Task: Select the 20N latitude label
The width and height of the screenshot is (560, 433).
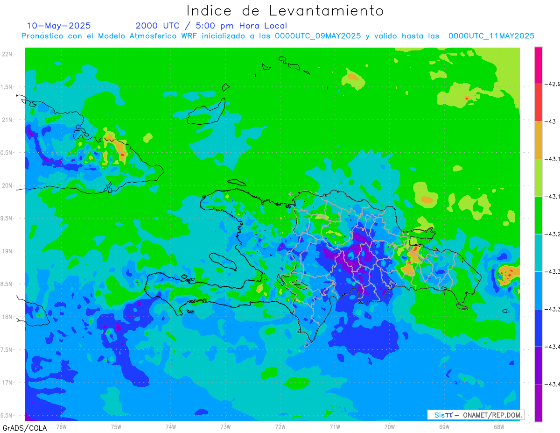Action: (x=7, y=185)
